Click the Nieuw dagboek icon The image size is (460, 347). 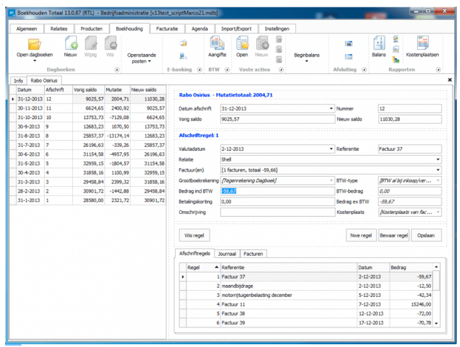coord(70,44)
